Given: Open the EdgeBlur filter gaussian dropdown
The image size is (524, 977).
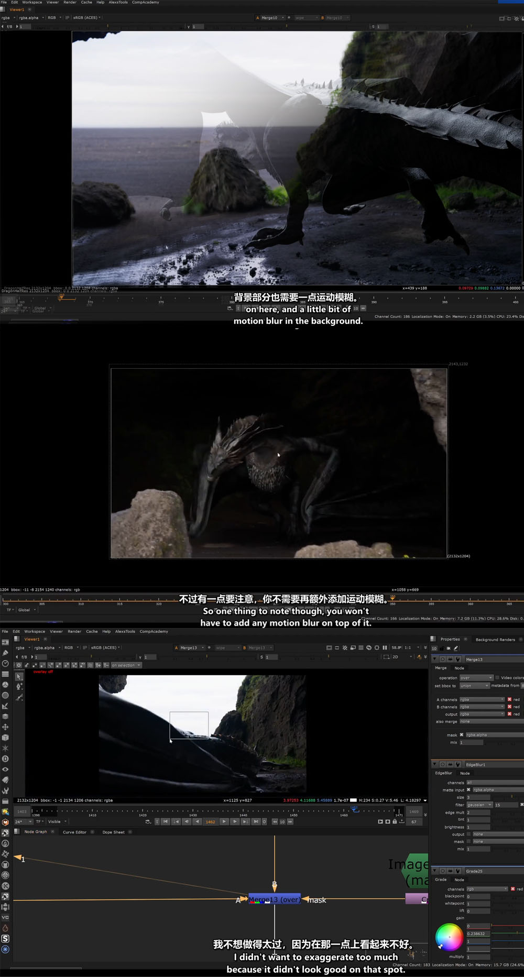Looking at the screenshot, I should coord(479,805).
